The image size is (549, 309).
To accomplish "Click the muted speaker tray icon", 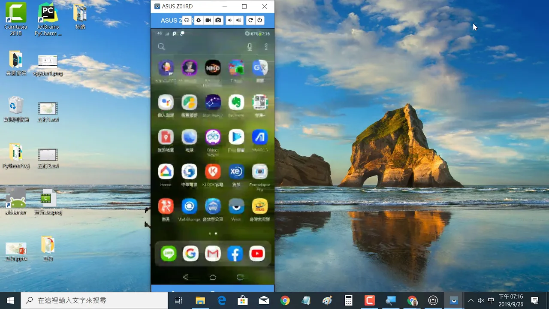I will click(481, 300).
